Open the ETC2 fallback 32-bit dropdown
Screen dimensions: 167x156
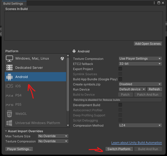coord(140,64)
